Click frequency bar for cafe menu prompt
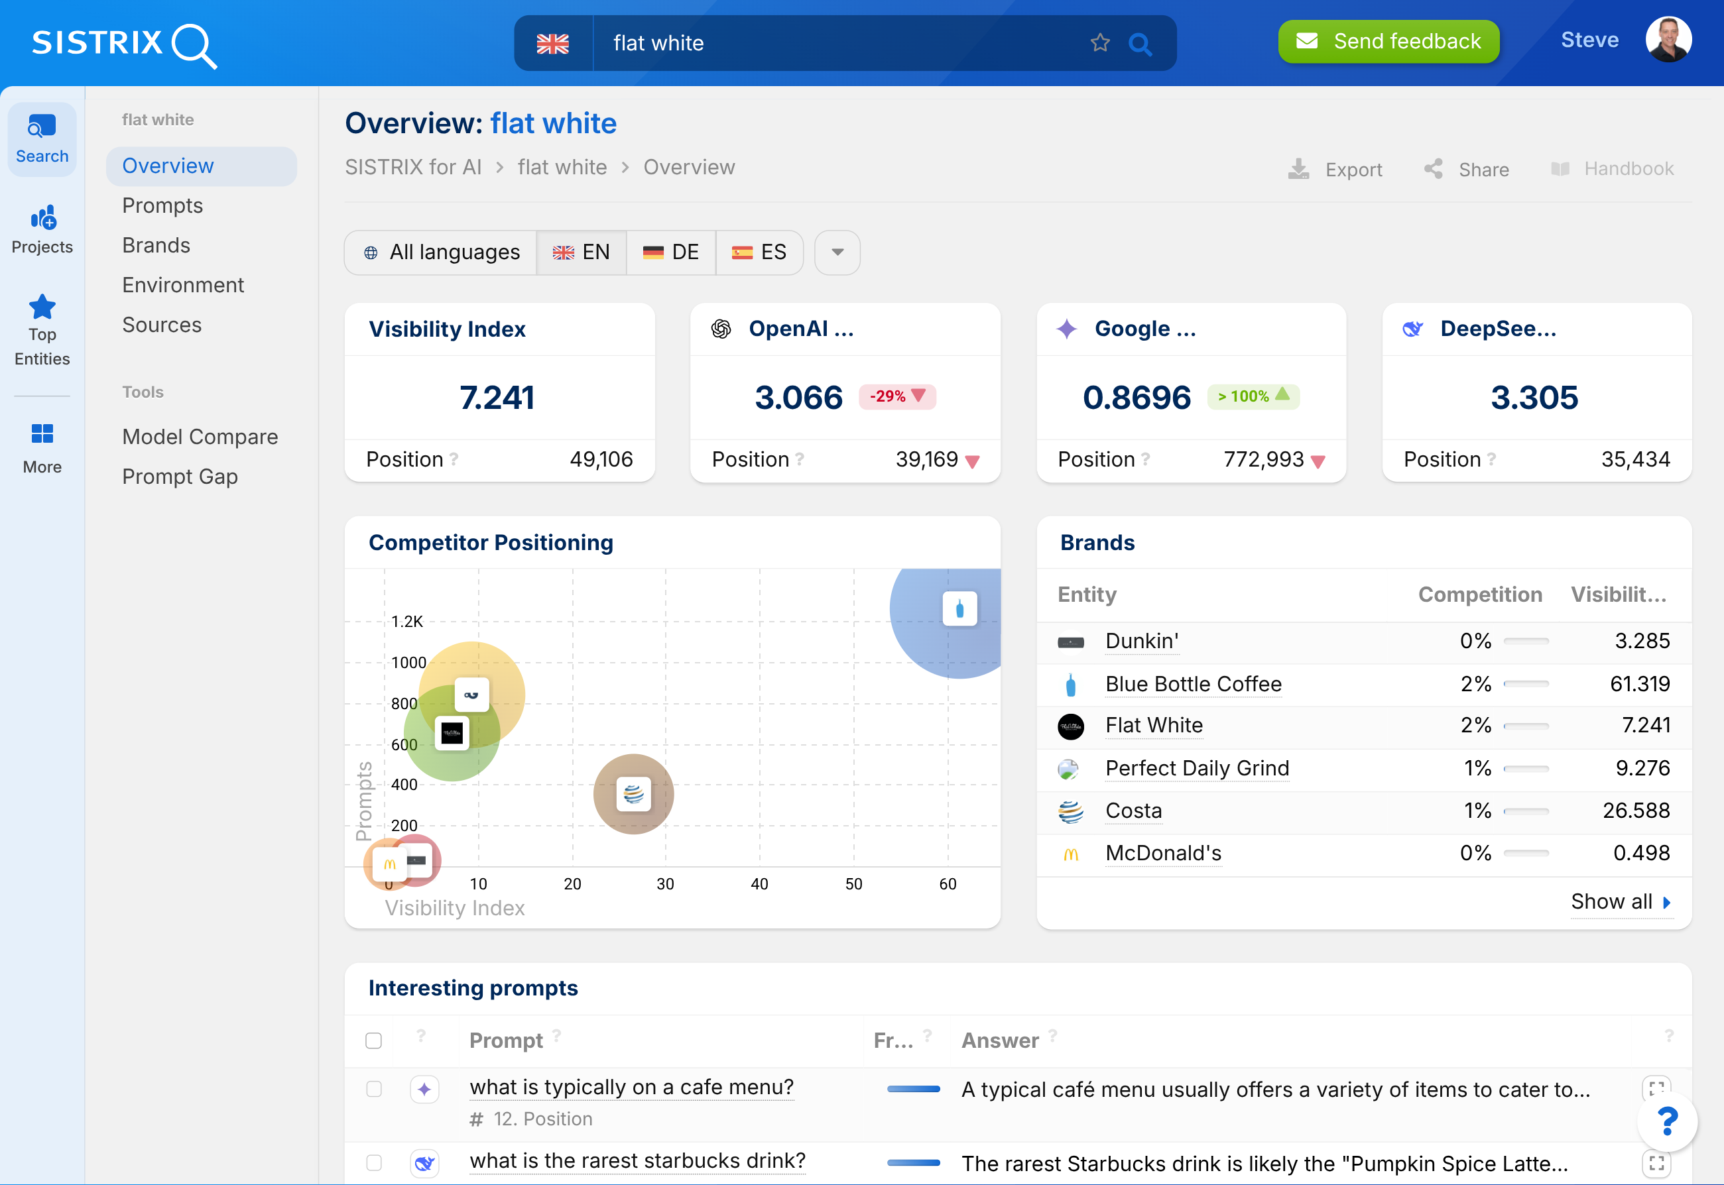 (x=913, y=1088)
